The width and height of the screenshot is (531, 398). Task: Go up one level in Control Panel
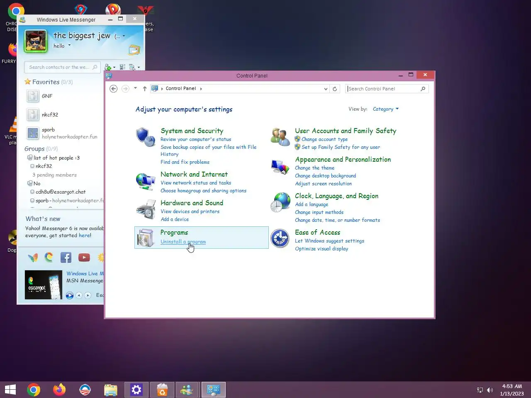(145, 89)
